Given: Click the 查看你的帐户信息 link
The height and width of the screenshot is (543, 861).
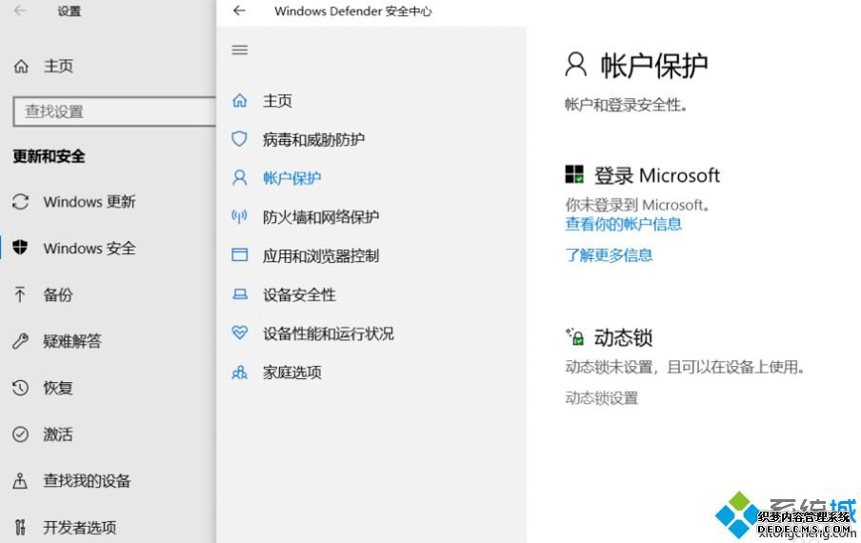Looking at the screenshot, I should [x=623, y=224].
